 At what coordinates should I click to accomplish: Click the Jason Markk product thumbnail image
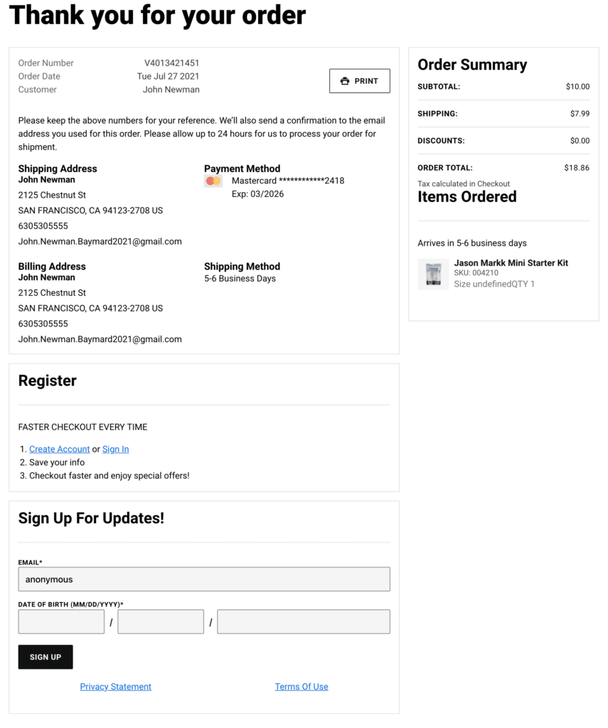pyautogui.click(x=433, y=273)
